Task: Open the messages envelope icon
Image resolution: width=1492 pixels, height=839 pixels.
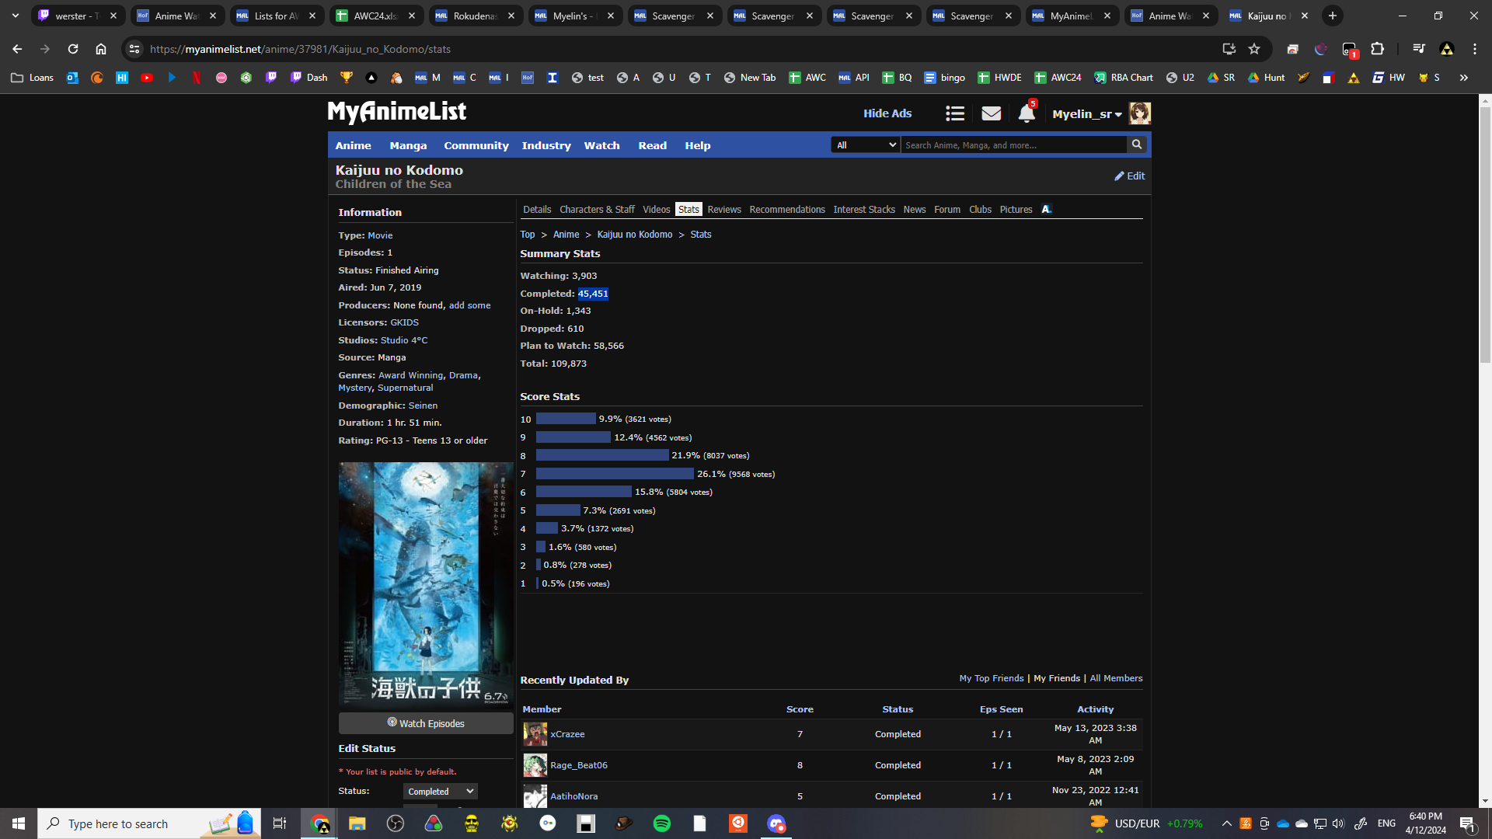Action: [x=991, y=113]
